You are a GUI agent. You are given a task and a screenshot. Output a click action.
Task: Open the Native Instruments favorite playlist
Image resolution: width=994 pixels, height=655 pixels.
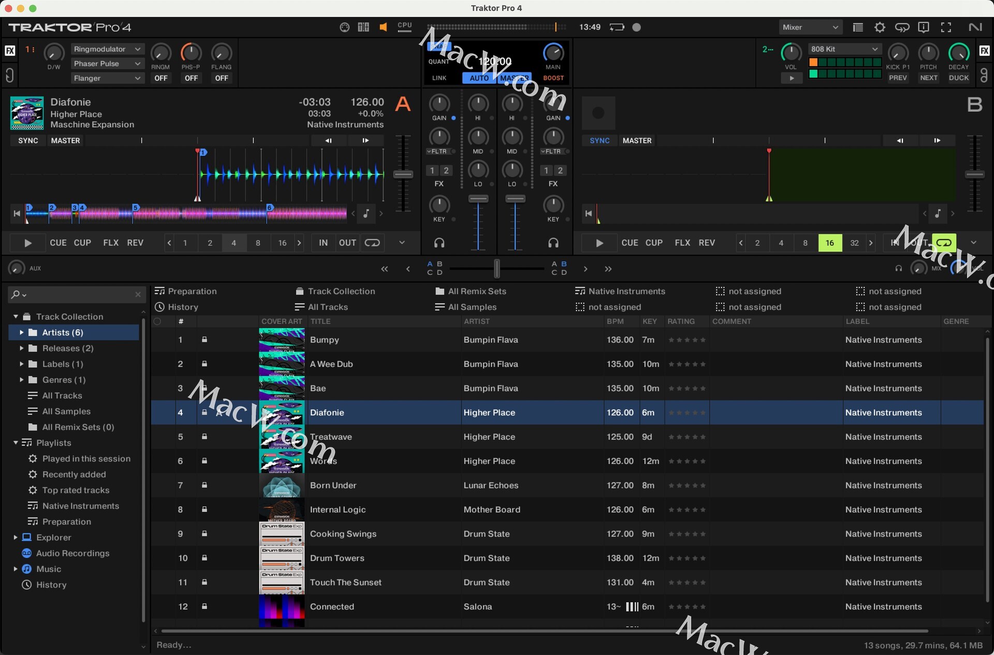click(620, 291)
